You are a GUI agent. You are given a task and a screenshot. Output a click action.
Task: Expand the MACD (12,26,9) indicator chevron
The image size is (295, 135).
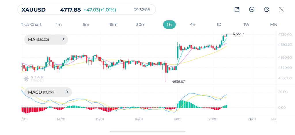point(67,92)
